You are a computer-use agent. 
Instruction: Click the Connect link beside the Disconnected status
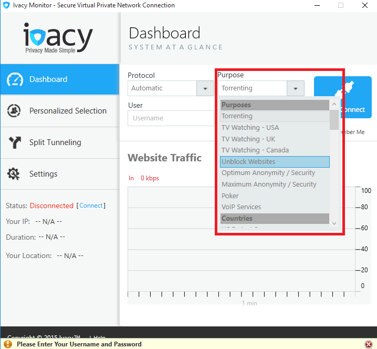tap(91, 206)
